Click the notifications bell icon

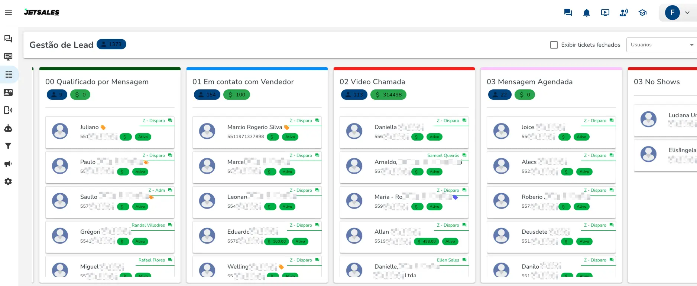pyautogui.click(x=586, y=13)
